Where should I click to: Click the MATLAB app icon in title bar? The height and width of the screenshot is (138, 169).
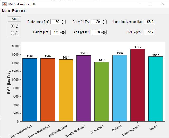(4, 4)
